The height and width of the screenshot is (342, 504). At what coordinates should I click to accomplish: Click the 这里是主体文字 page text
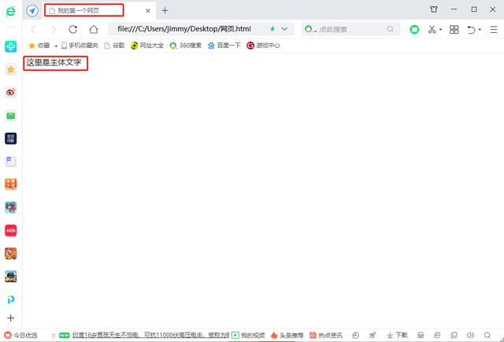coord(54,63)
